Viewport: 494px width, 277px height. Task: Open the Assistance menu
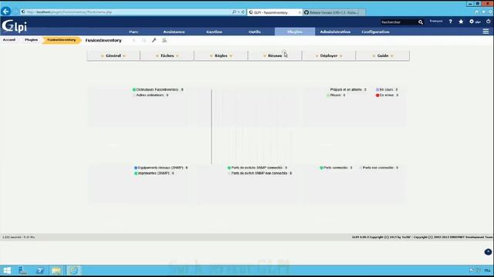[x=174, y=32]
